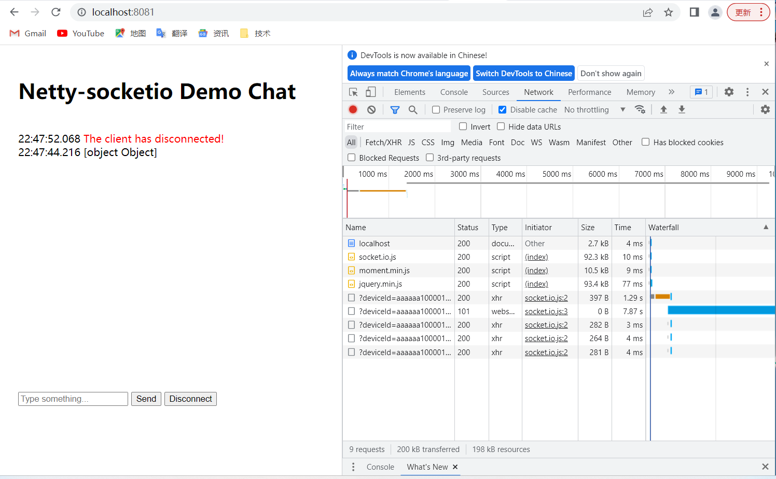Viewport: 776px width, 479px height.
Task: Open the Chrome profile avatar
Action: click(715, 12)
